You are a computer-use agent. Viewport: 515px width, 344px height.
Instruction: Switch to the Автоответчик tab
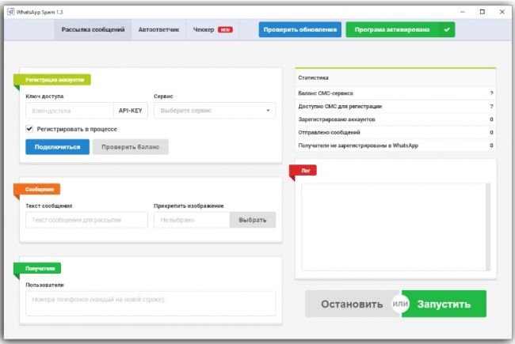(x=158, y=29)
